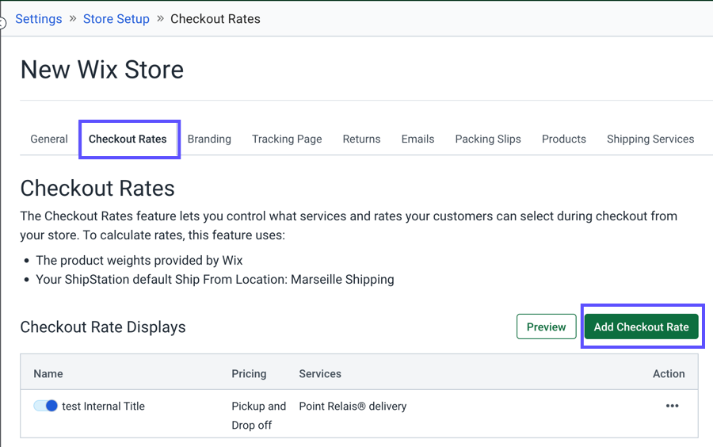Open the Settings breadcrumb link
Image resolution: width=713 pixels, height=447 pixels.
click(x=39, y=19)
